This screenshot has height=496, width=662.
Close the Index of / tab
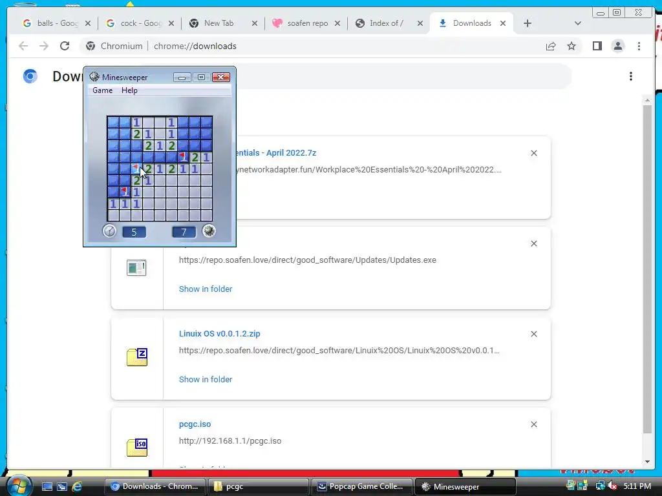[420, 24]
